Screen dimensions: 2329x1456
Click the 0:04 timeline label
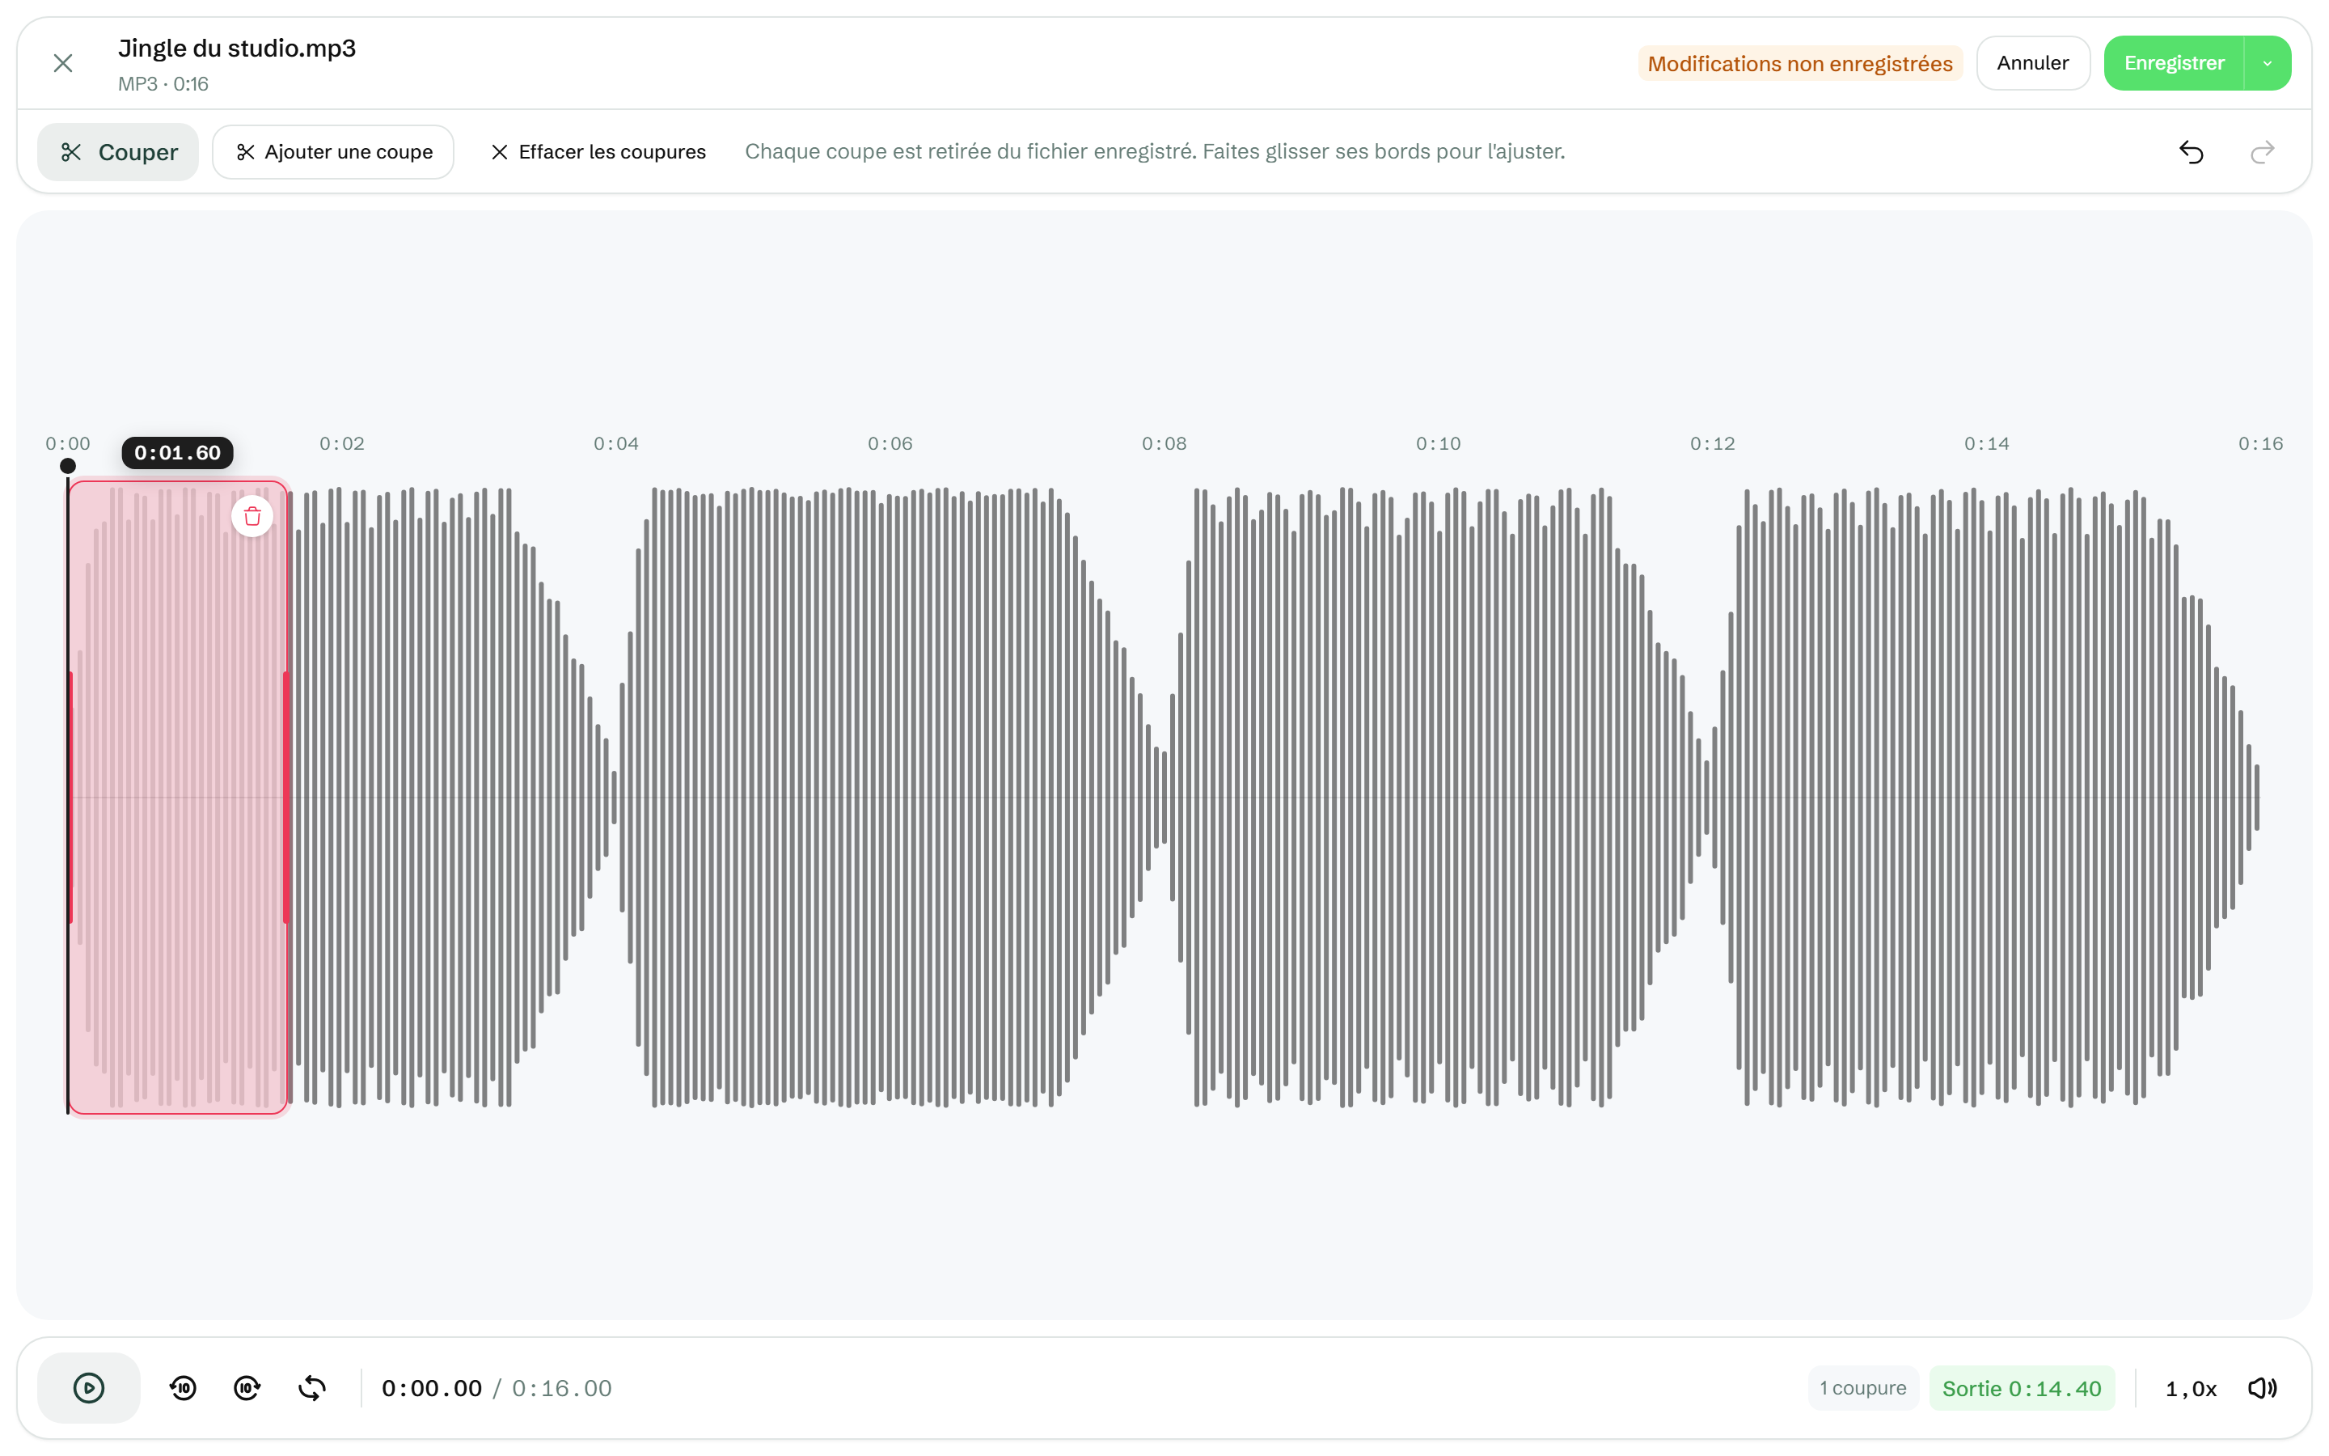(x=616, y=444)
